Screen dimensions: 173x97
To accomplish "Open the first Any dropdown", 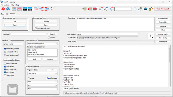I will (x=42, y=82).
